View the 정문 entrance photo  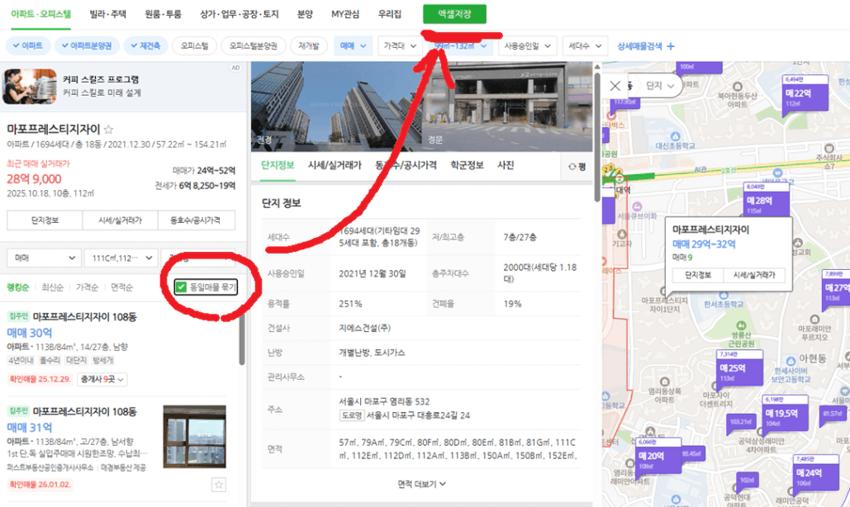coord(507,107)
